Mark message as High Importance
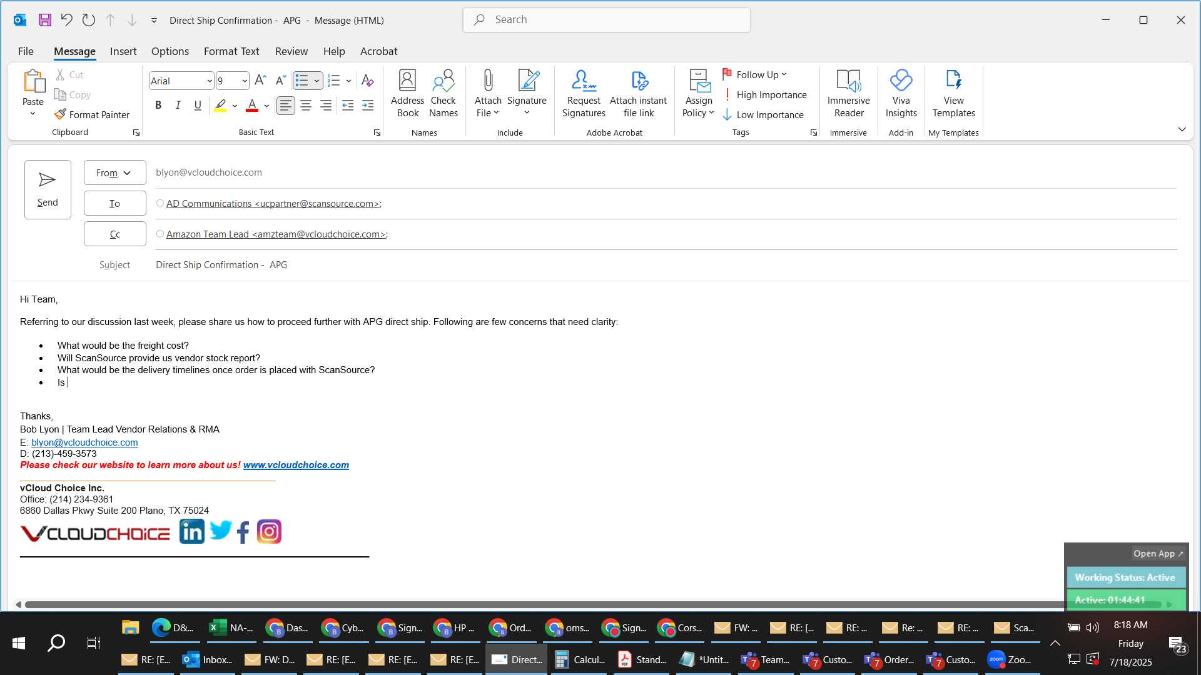The width and height of the screenshot is (1201, 675). [764, 94]
